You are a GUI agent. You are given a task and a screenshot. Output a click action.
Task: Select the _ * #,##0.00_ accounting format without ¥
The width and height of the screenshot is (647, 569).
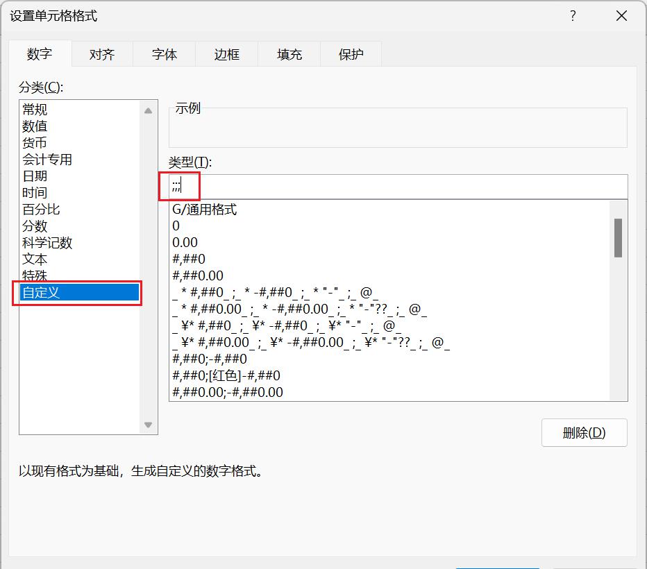click(390, 309)
